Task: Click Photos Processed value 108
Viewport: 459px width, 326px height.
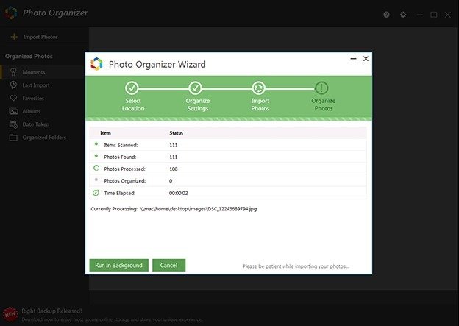Action: click(174, 169)
